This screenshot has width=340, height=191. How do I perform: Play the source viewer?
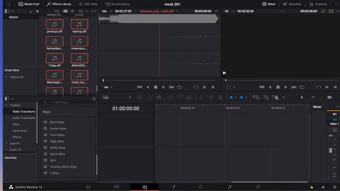pos(163,87)
